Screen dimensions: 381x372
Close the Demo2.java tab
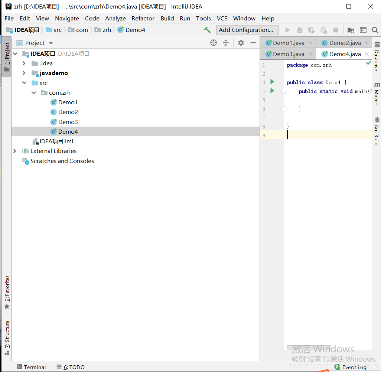coord(367,43)
